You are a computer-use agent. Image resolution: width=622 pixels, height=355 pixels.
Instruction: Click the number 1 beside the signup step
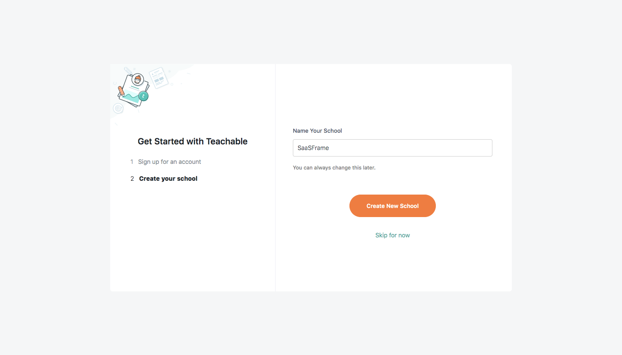pyautogui.click(x=132, y=162)
